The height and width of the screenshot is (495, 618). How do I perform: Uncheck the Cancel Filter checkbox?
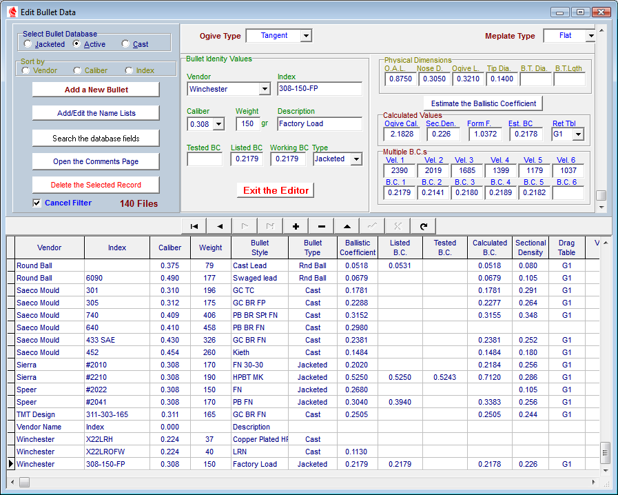[37, 203]
